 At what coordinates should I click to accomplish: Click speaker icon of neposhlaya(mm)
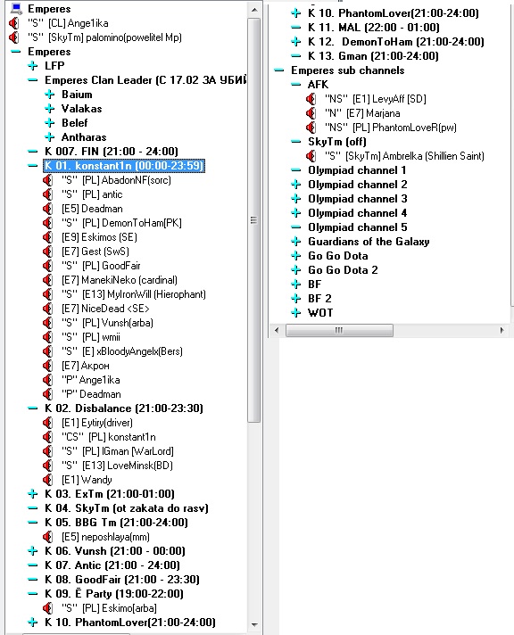pos(48,537)
